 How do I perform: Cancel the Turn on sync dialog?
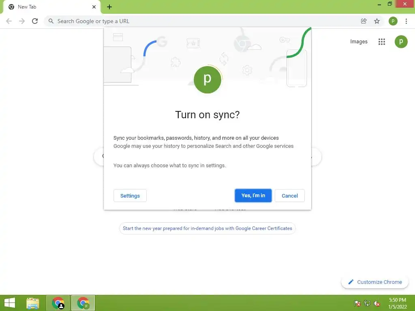[x=289, y=196]
